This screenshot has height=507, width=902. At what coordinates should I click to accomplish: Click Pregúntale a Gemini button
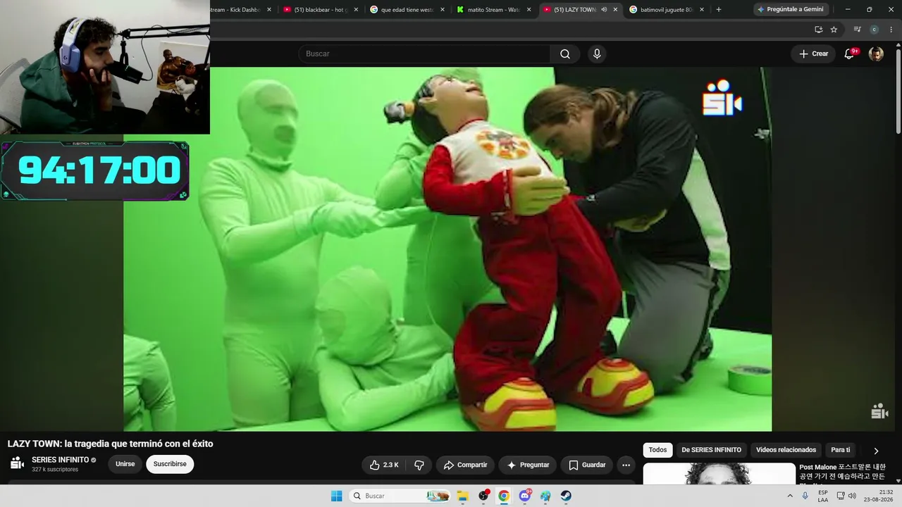point(790,9)
